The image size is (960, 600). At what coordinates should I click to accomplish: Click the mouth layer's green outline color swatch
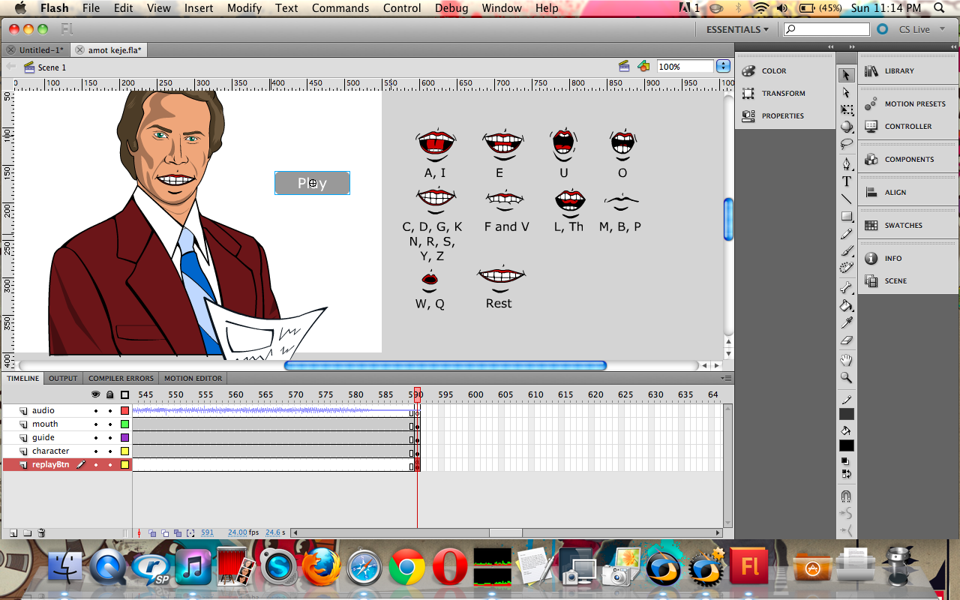(124, 424)
